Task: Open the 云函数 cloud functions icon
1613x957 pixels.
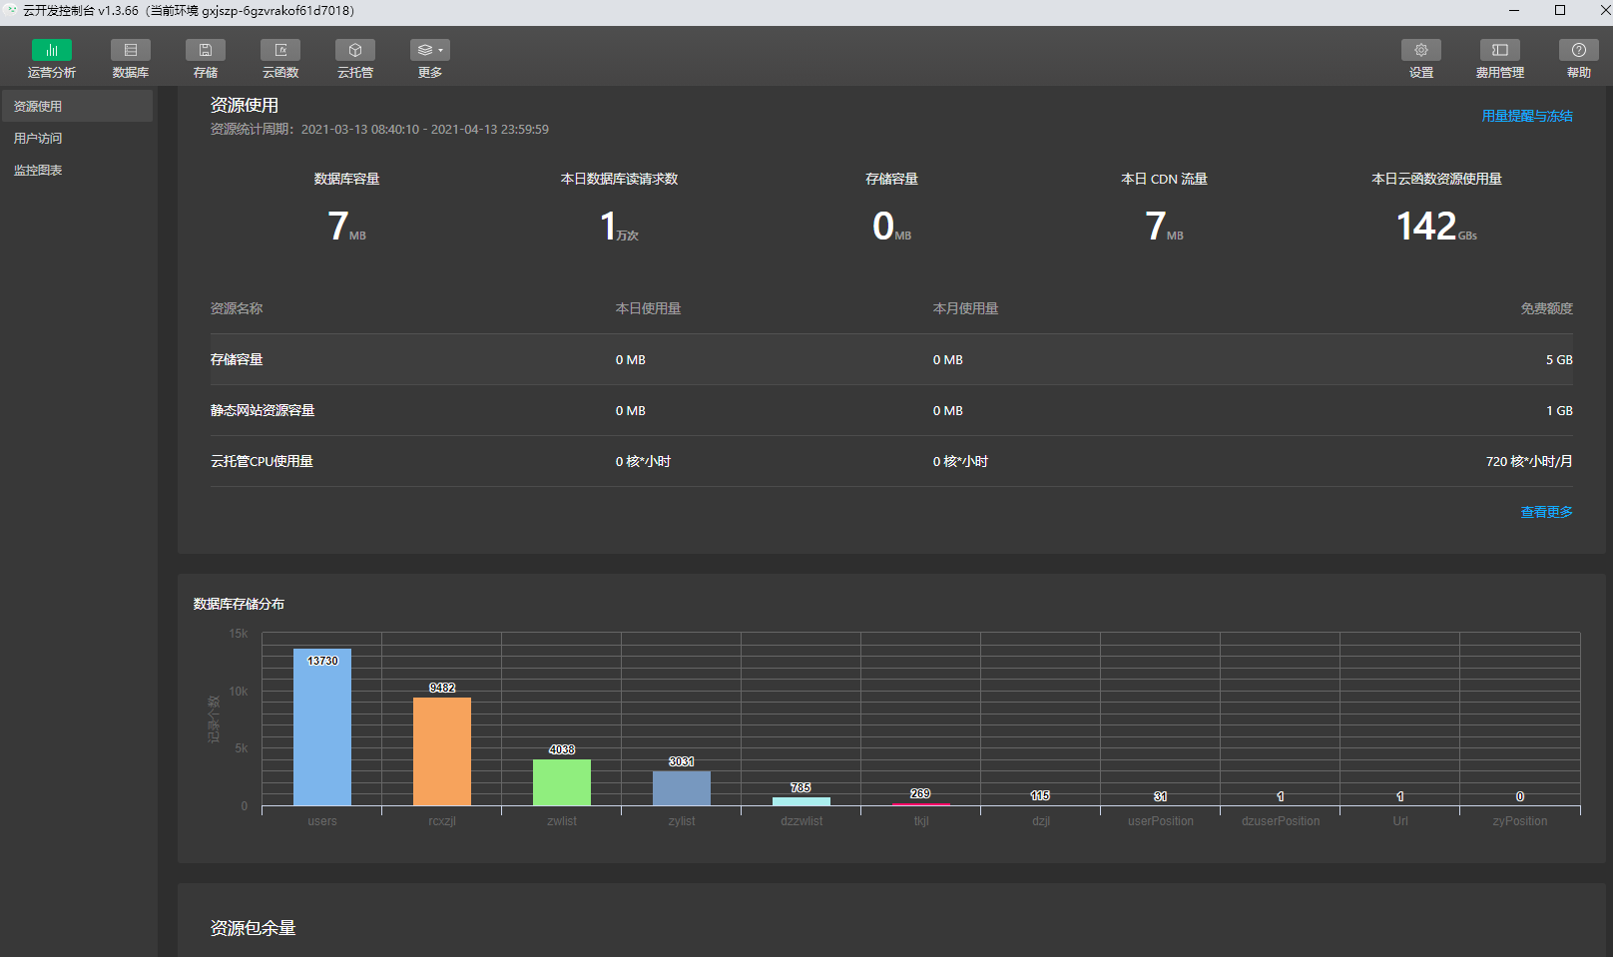Action: coord(280,50)
